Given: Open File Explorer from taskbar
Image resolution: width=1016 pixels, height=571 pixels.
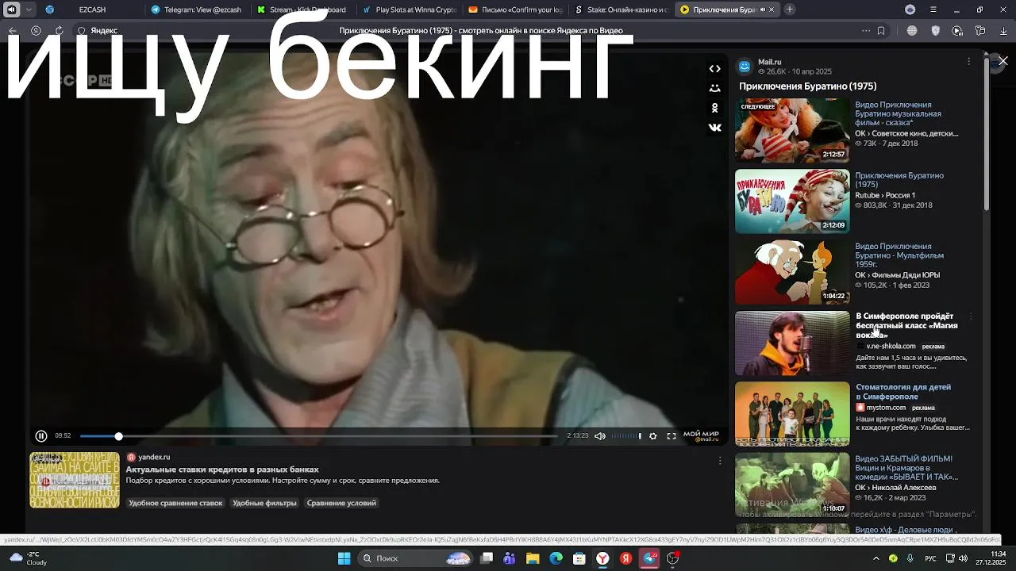Looking at the screenshot, I should tap(533, 558).
